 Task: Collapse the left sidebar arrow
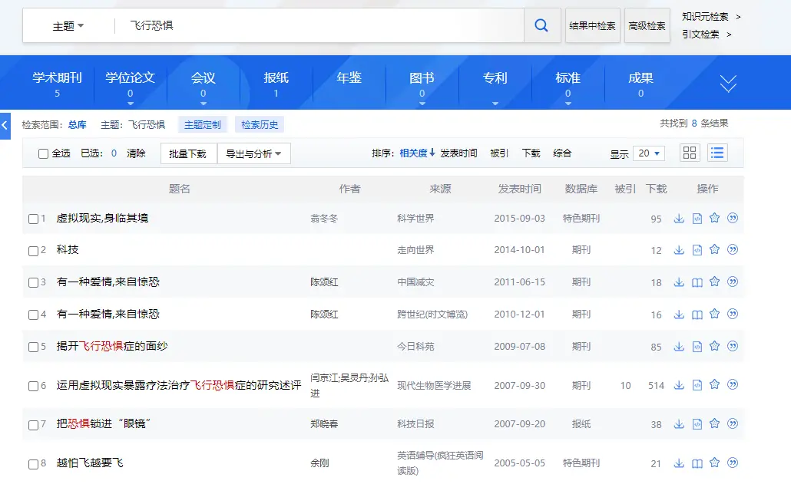[x=5, y=126]
